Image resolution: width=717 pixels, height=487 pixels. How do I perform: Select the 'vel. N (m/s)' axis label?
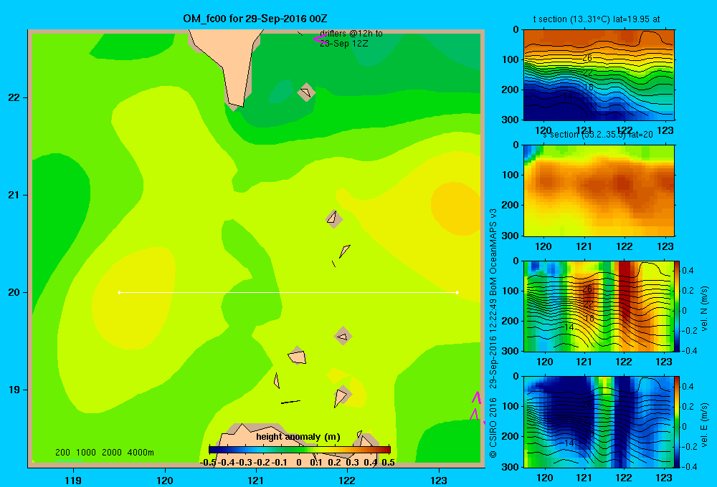[704, 309]
